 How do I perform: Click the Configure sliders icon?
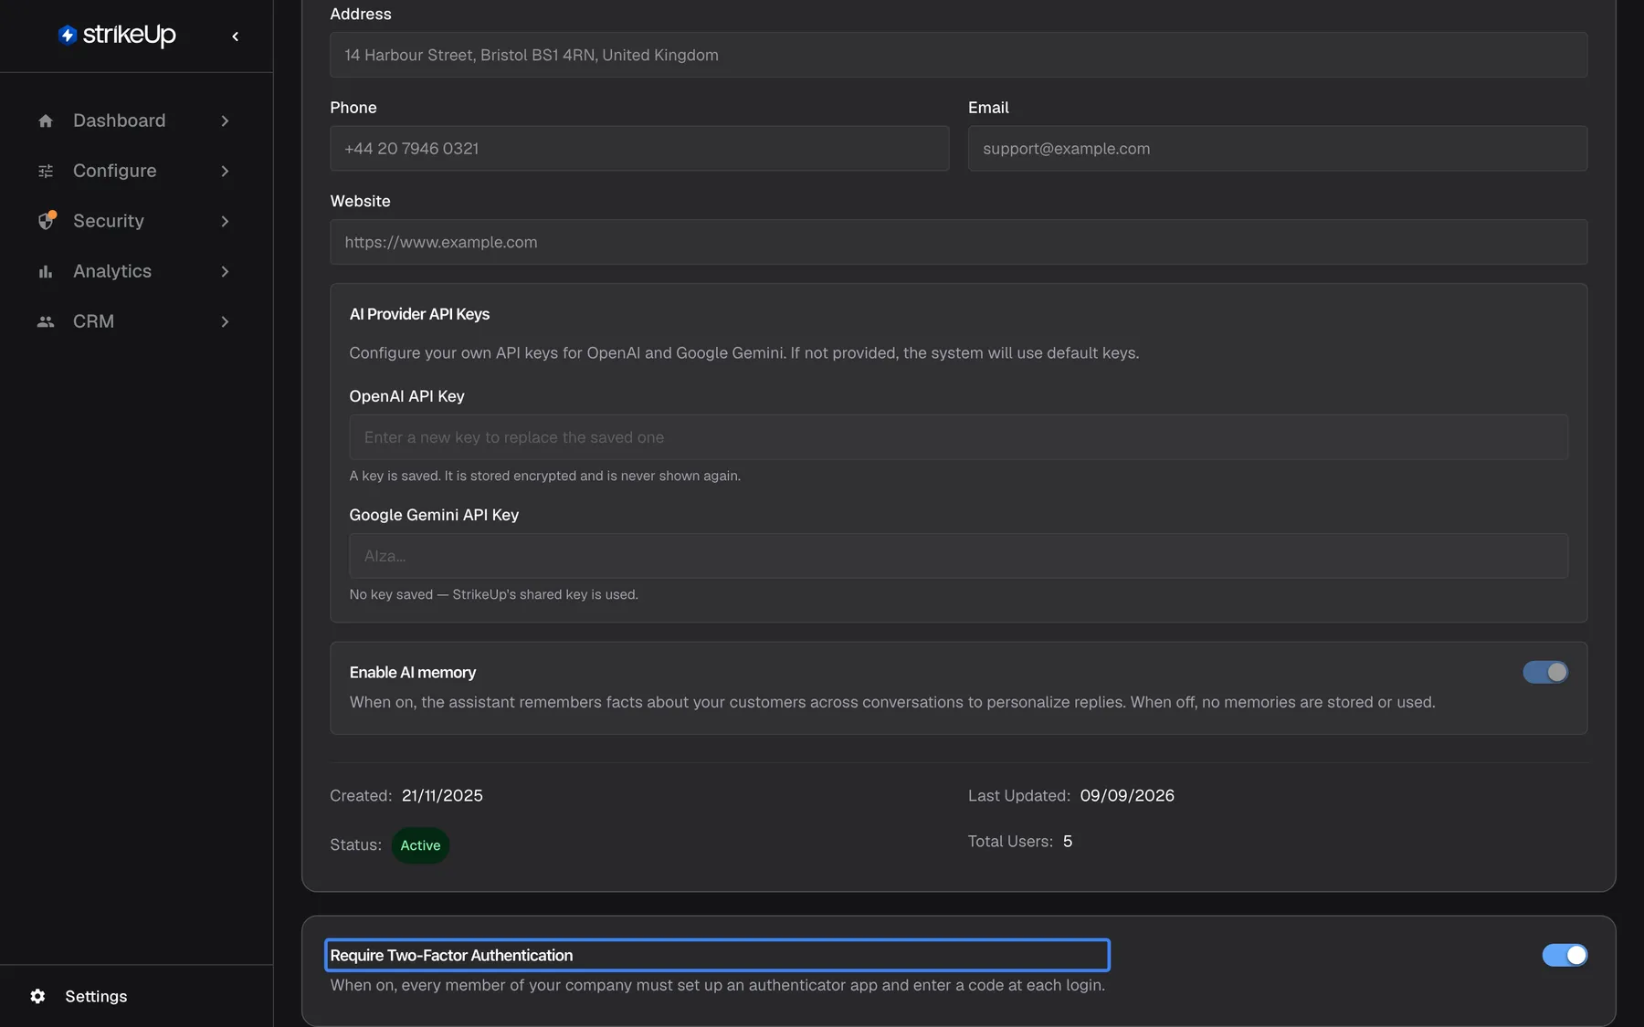(x=46, y=171)
